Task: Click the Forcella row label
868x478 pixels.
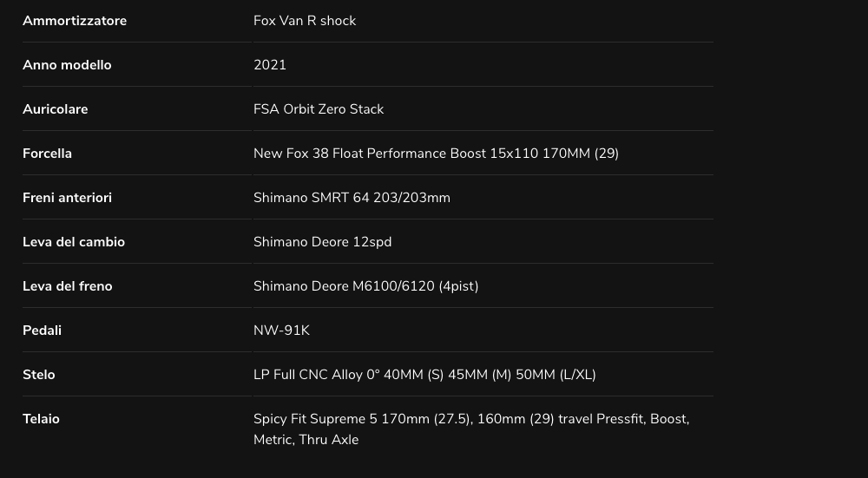Action: tap(47, 154)
